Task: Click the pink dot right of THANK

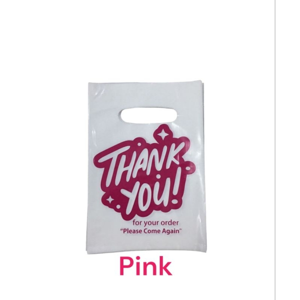Action: (x=189, y=168)
